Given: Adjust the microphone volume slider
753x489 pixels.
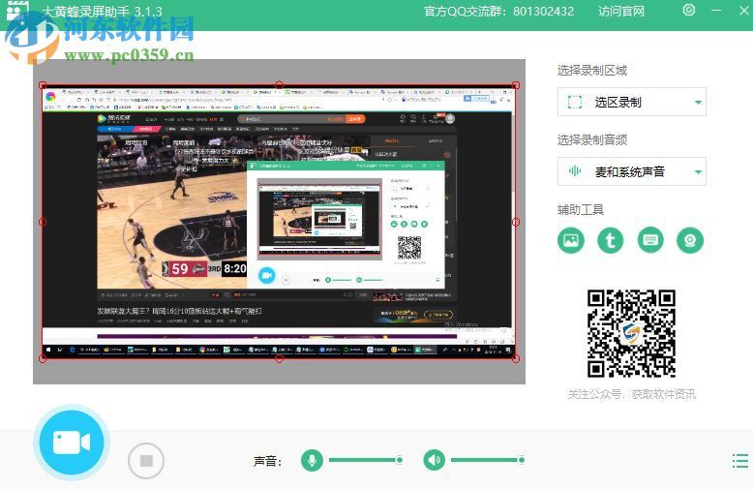Looking at the screenshot, I should click(366, 460).
